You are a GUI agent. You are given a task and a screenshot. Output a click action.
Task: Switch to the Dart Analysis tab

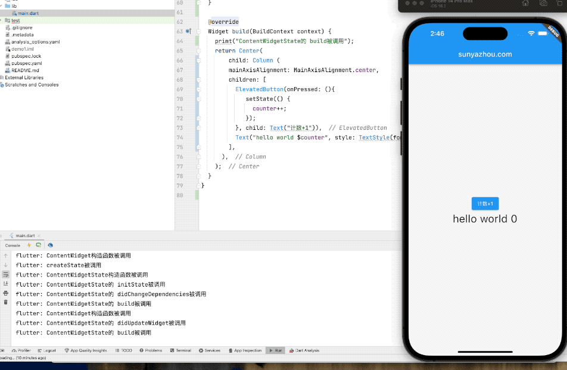point(304,350)
